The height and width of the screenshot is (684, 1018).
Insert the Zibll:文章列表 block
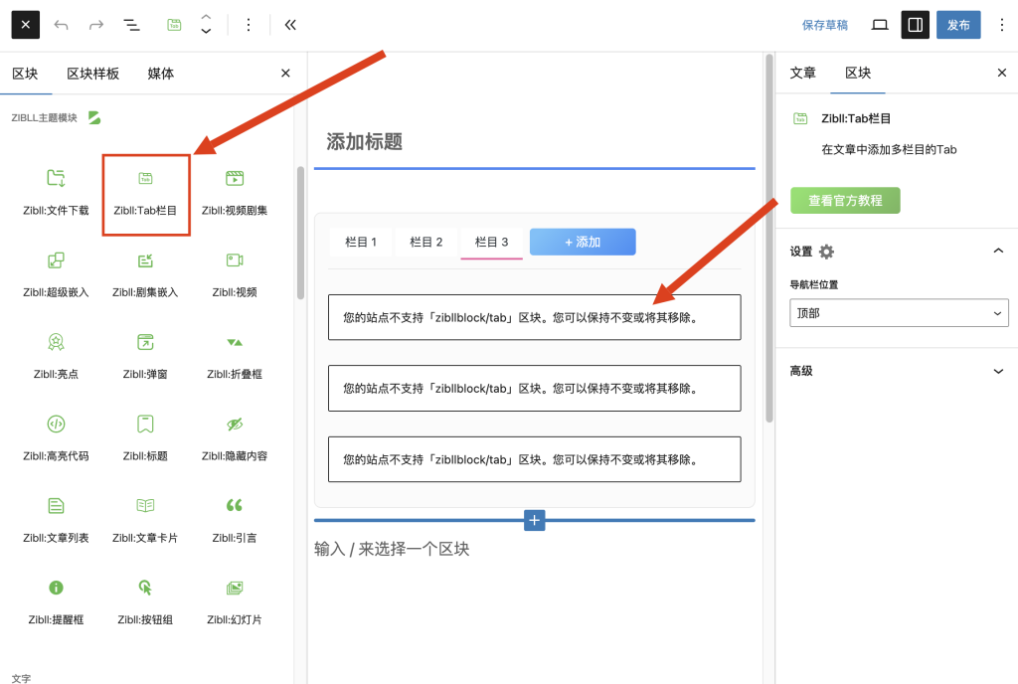56,521
